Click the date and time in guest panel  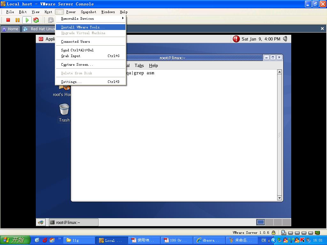pos(261,39)
